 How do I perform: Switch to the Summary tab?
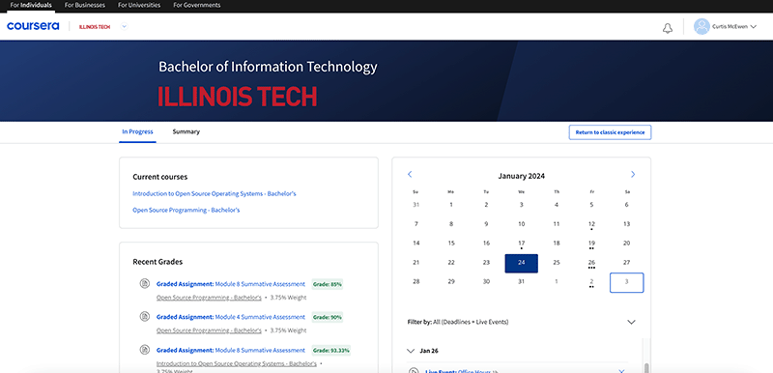186,132
